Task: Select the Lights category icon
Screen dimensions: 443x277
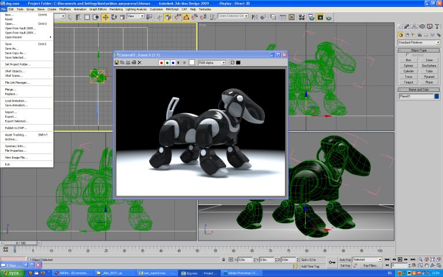Action: [x=414, y=35]
